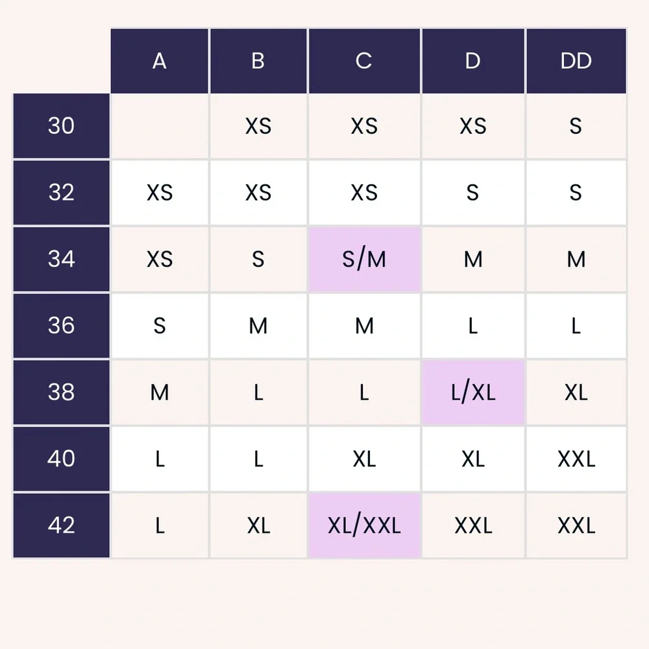Select the XXL cell in row 40

point(576,459)
